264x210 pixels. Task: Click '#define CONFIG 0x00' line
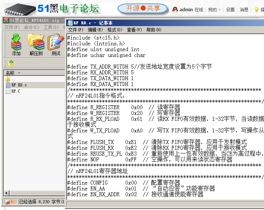124,183
